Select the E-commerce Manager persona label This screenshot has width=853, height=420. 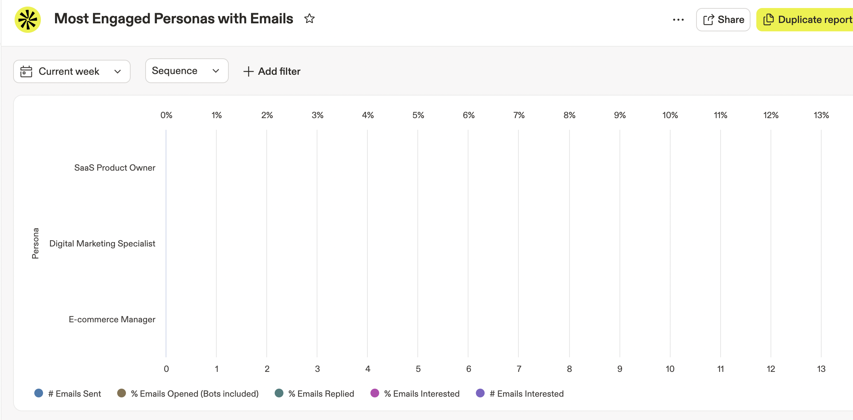click(x=112, y=319)
